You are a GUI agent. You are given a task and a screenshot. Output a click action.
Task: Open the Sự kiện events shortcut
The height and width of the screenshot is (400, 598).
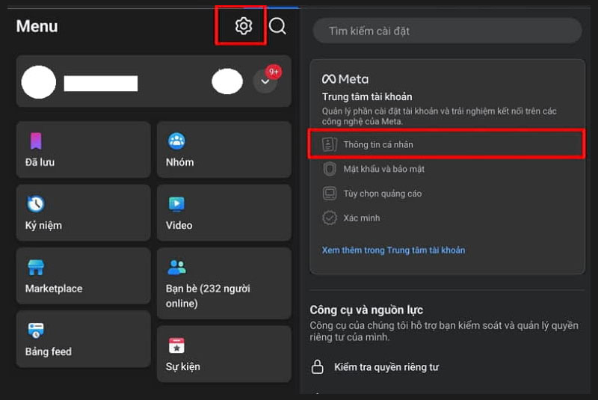point(224,354)
